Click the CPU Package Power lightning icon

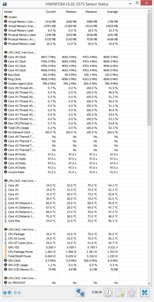coord(5,252)
